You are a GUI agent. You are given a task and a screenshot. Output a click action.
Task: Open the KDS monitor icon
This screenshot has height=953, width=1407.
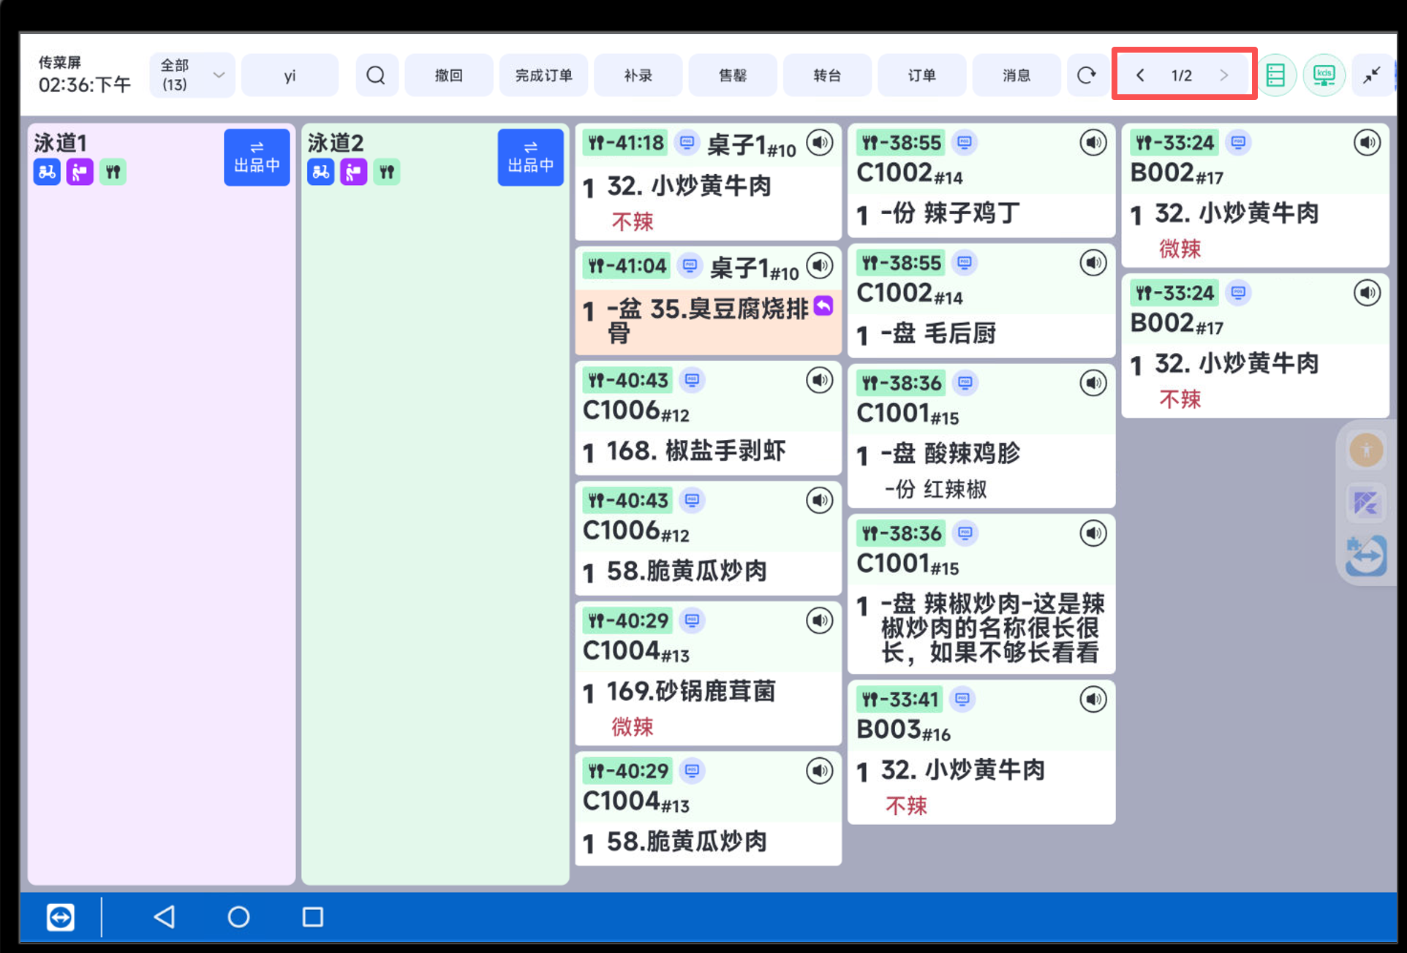tap(1324, 75)
